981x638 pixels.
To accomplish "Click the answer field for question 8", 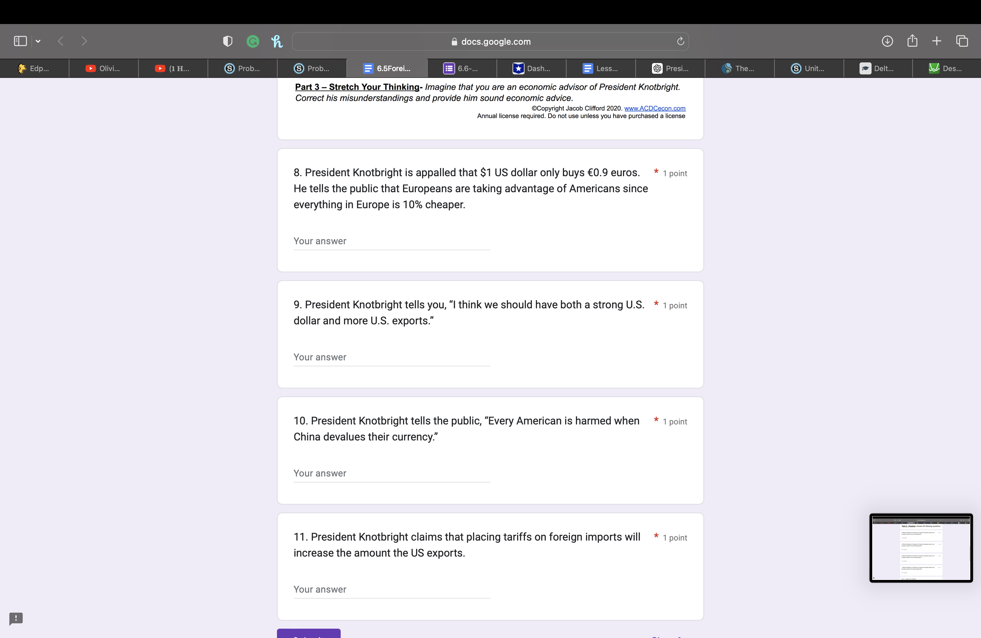I will pyautogui.click(x=391, y=241).
